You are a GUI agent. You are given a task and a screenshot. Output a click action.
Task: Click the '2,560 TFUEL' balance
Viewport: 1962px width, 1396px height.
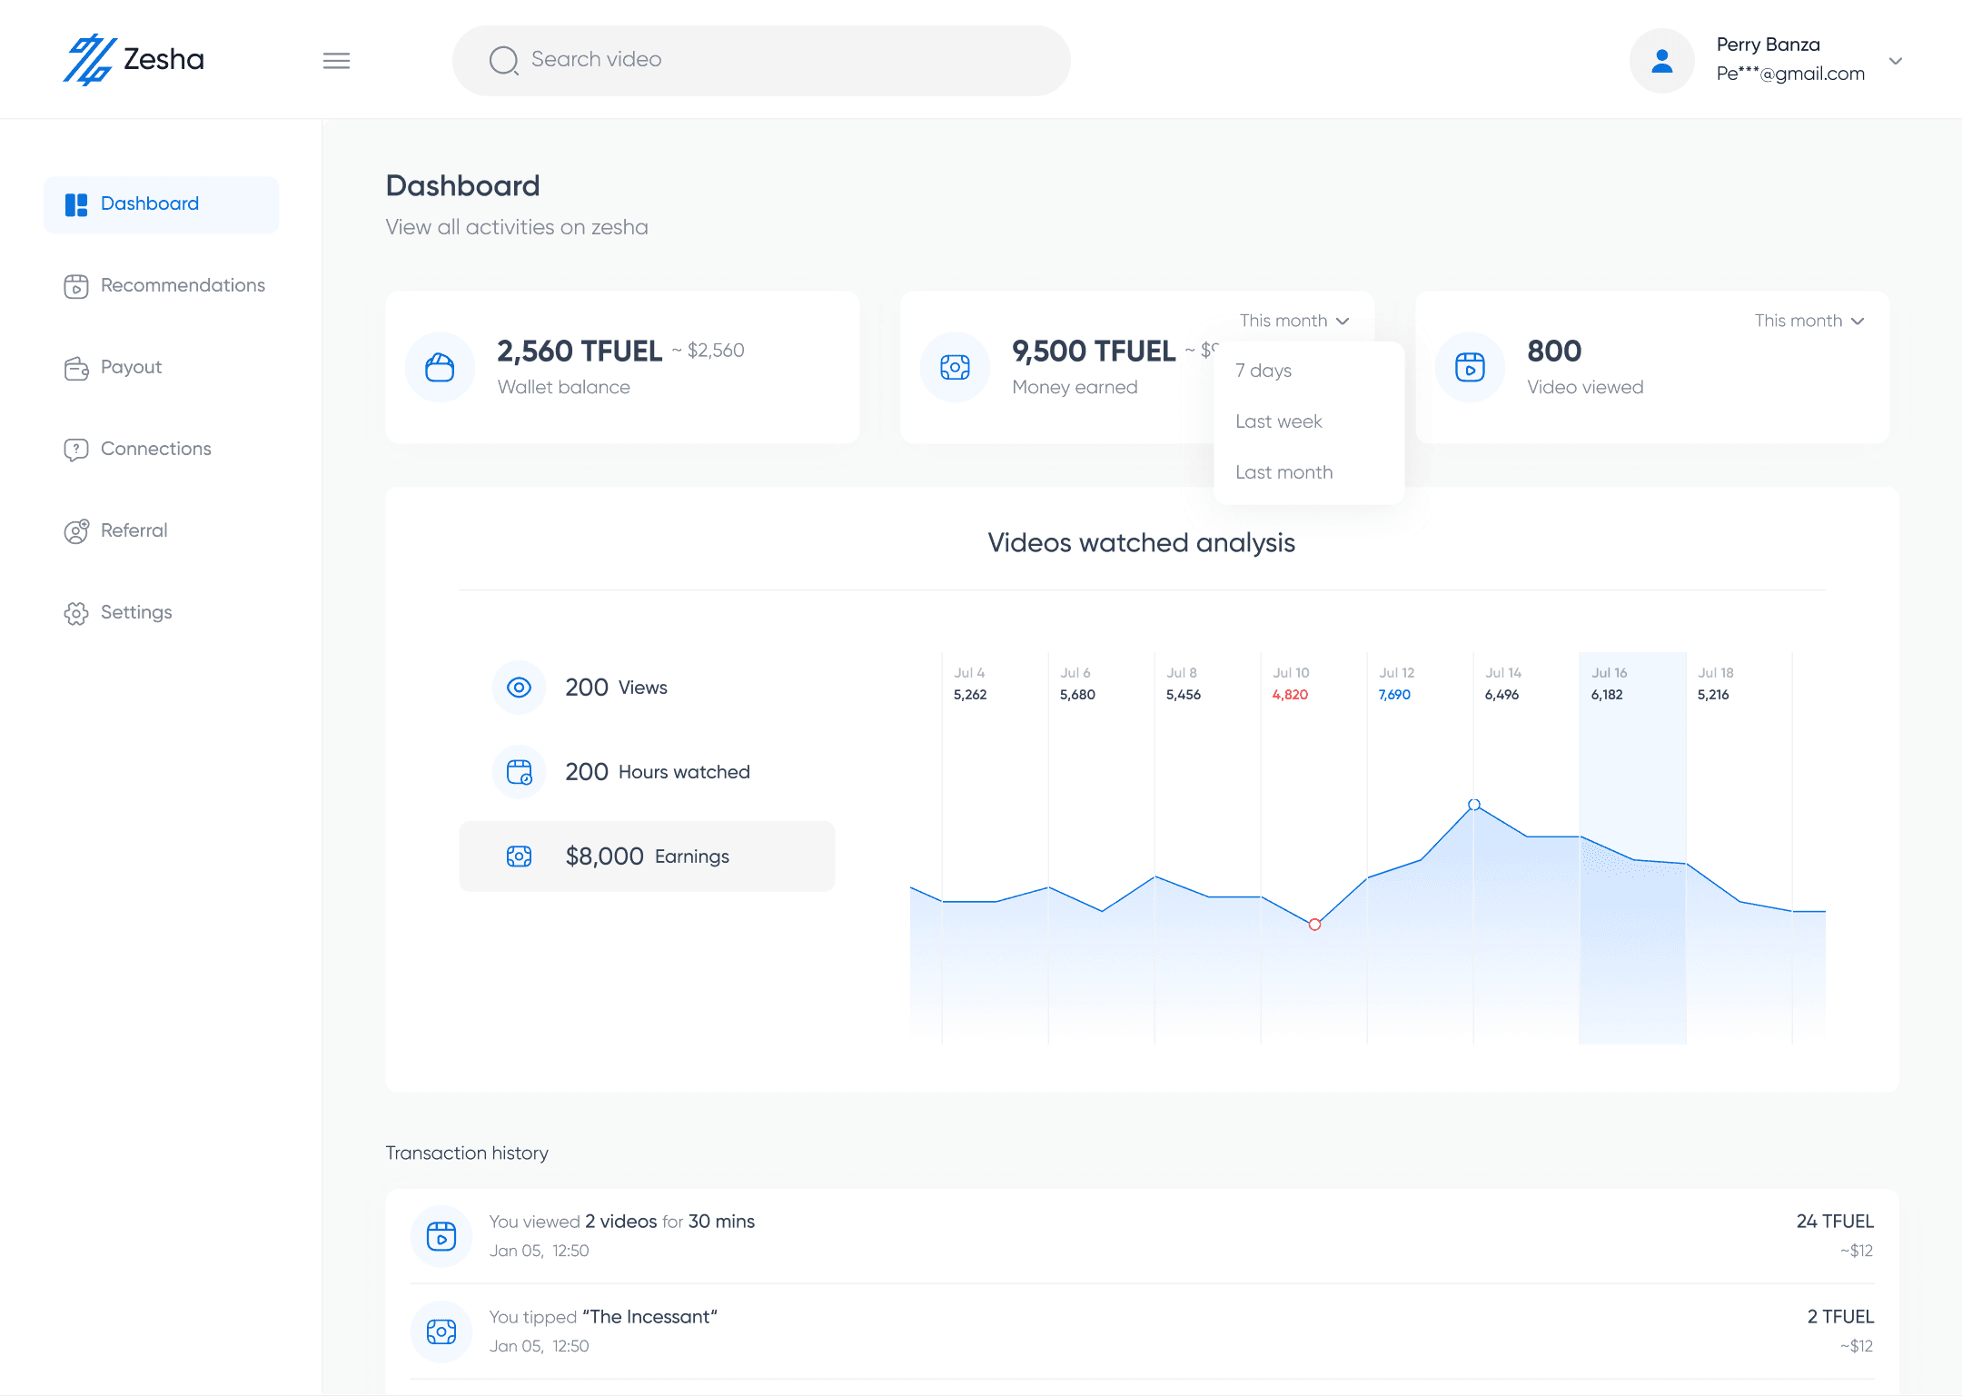tap(580, 351)
